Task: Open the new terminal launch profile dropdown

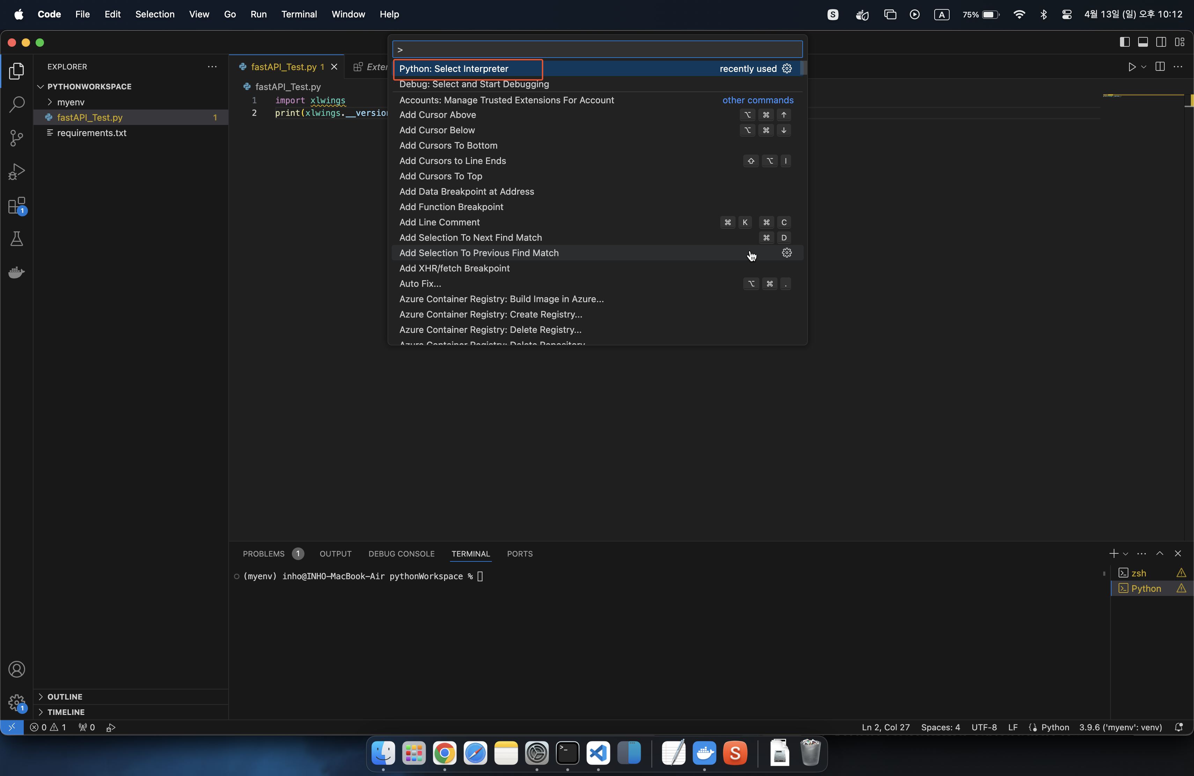Action: click(x=1125, y=554)
